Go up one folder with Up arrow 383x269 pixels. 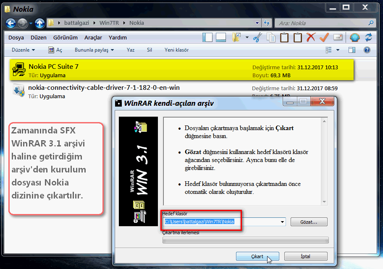[39, 23]
